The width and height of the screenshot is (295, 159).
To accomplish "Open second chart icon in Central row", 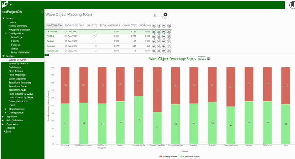I will point(159,41).
